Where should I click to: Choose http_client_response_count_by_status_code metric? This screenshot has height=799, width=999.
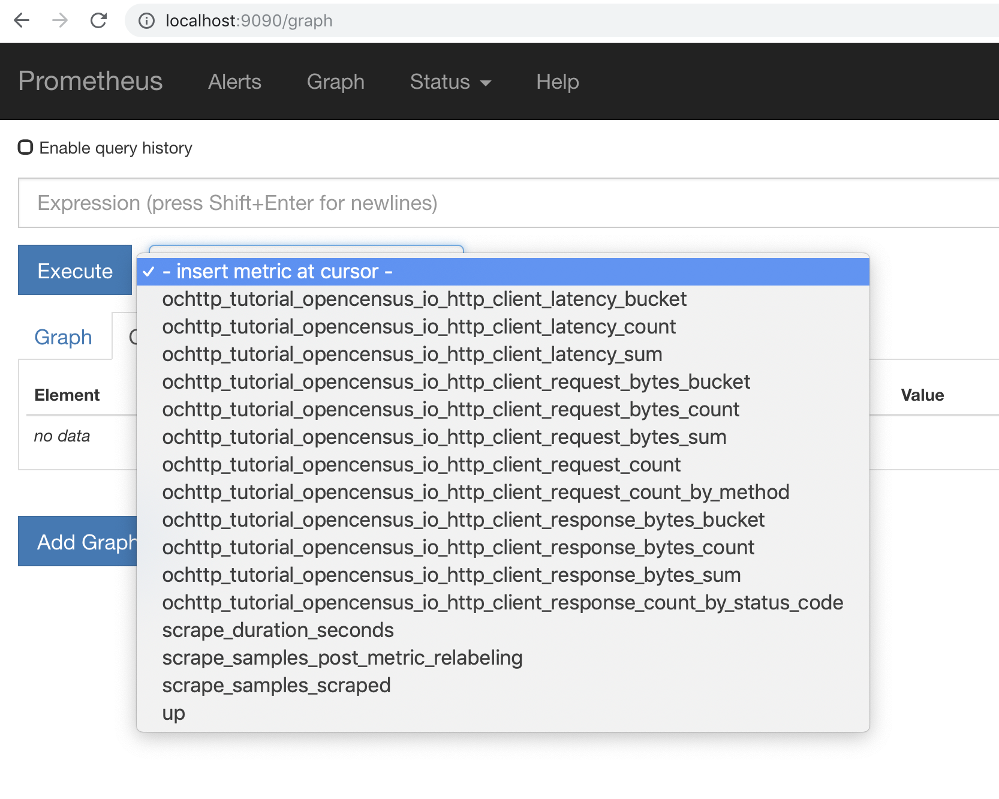502,603
